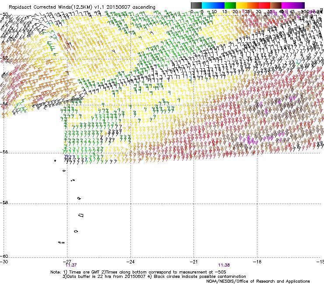
Task: Click the 11:38 pass time label
Action: pyautogui.click(x=224, y=265)
